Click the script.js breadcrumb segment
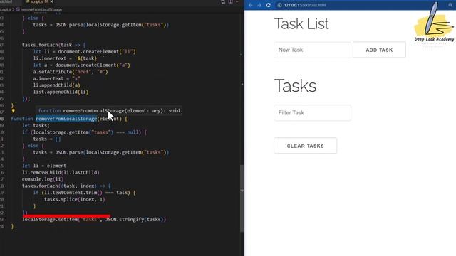This screenshot has height=256, width=456. (5, 9)
